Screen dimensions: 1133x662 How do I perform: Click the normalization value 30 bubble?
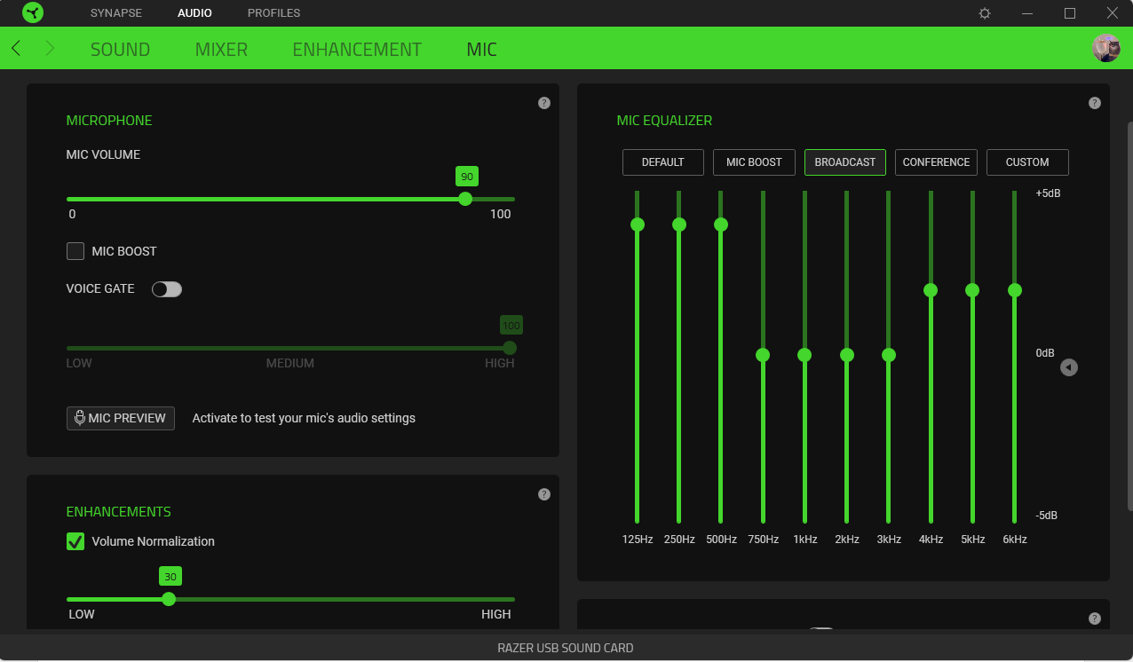click(x=170, y=577)
